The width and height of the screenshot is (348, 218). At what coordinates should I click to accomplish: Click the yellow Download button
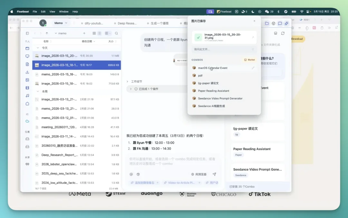[x=297, y=39]
